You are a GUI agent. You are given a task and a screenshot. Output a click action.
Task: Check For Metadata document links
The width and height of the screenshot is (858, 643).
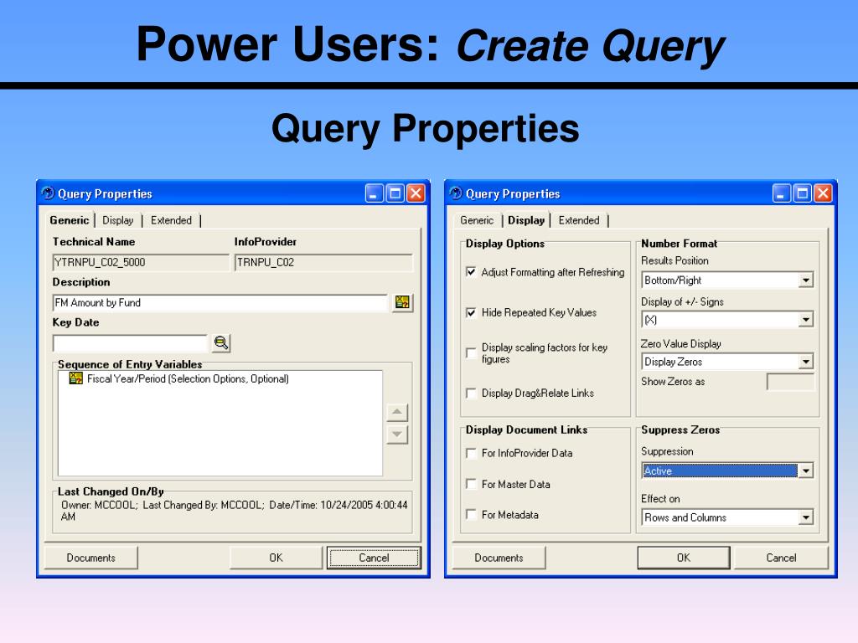click(471, 515)
